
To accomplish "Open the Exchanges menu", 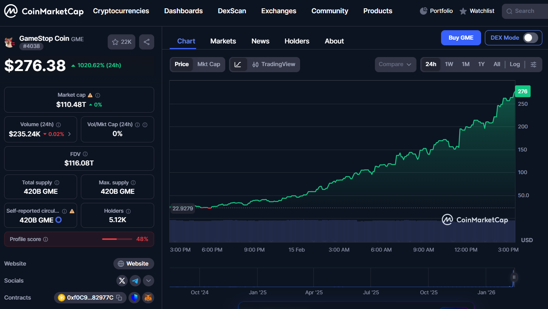I will pos(279,11).
